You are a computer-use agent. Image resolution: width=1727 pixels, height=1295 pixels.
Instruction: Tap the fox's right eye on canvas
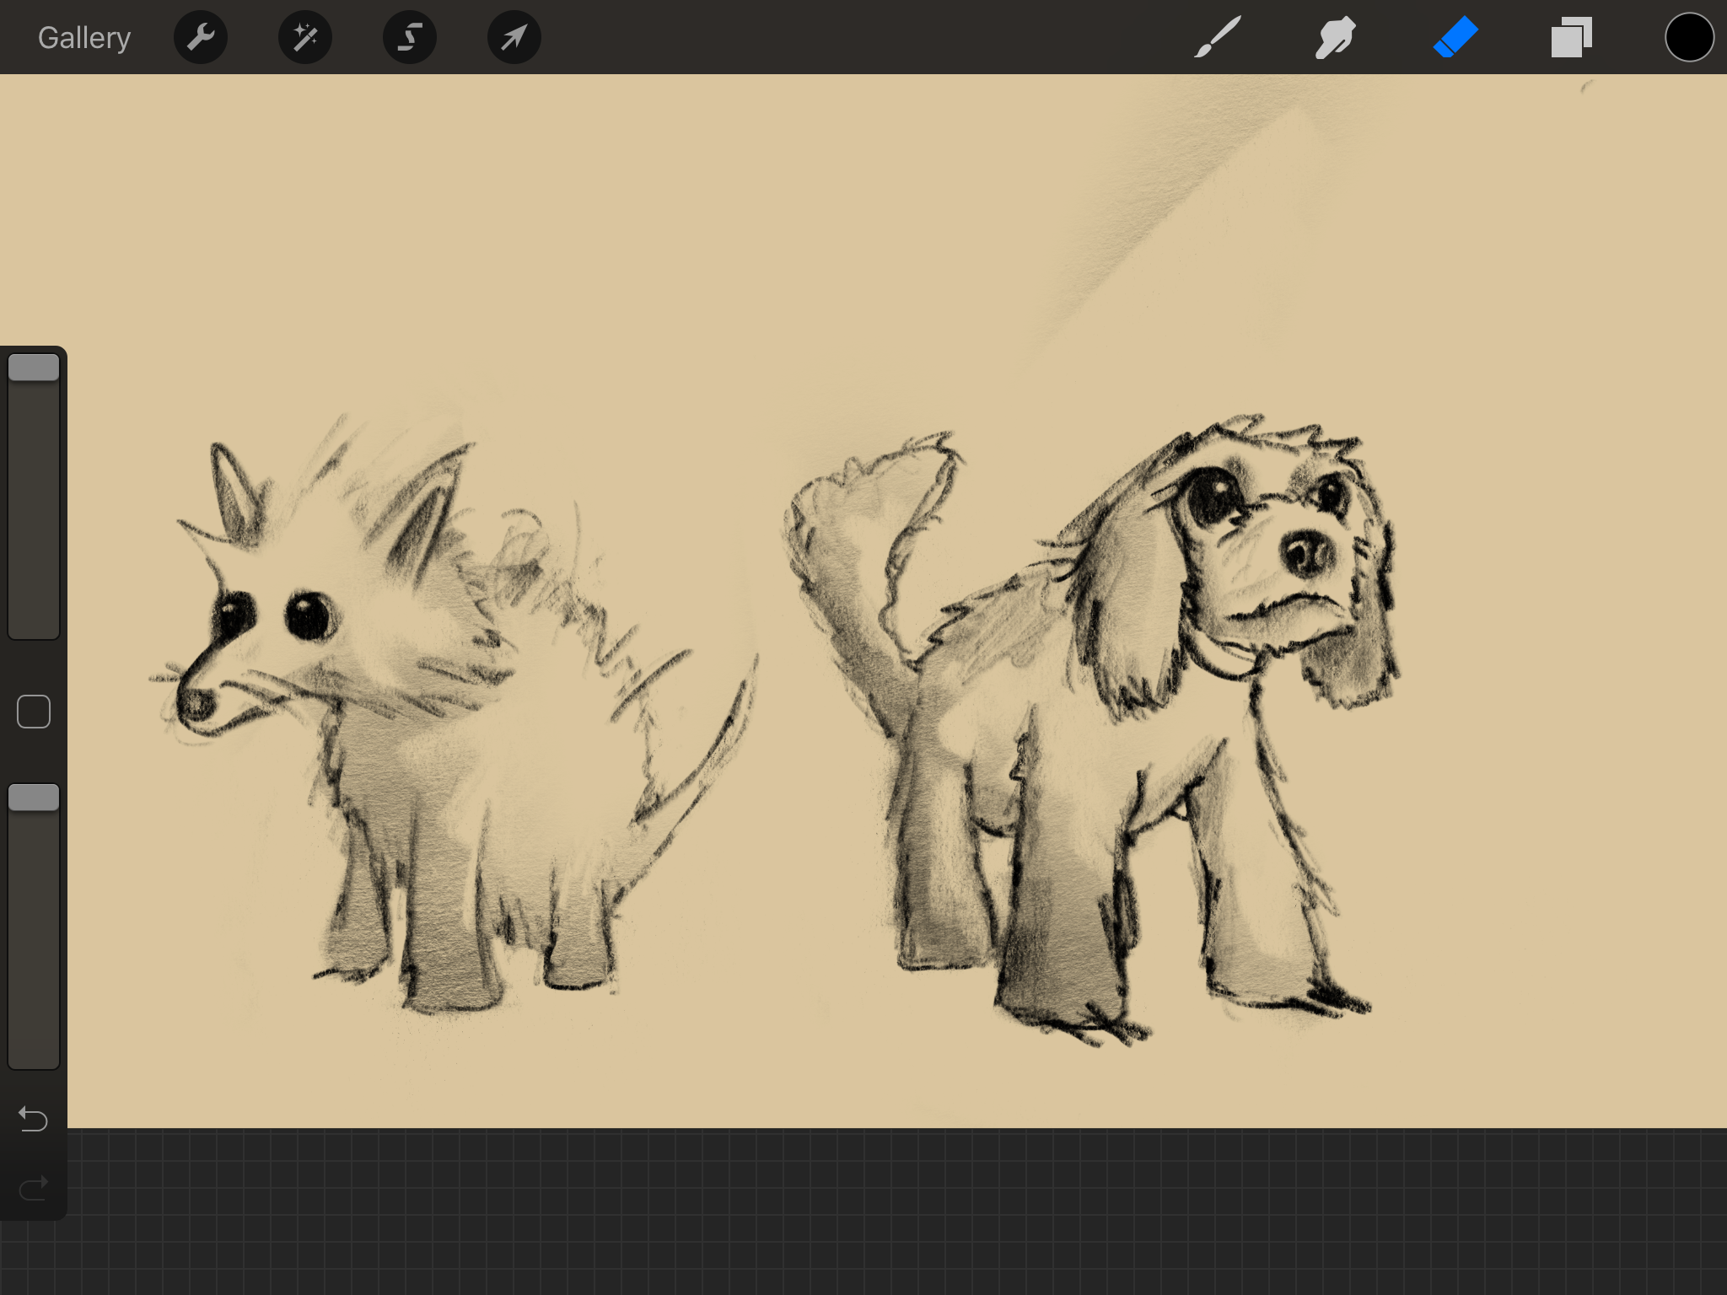click(309, 615)
